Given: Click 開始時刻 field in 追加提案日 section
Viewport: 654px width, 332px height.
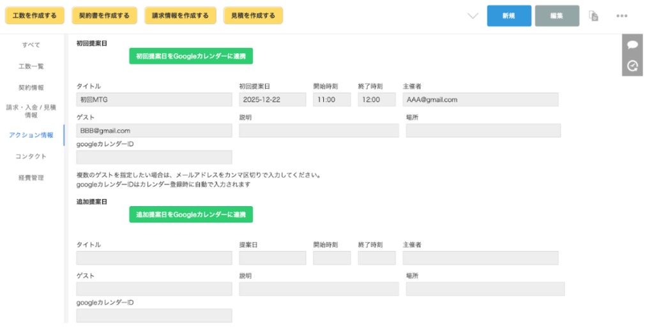Looking at the screenshot, I should (332, 258).
